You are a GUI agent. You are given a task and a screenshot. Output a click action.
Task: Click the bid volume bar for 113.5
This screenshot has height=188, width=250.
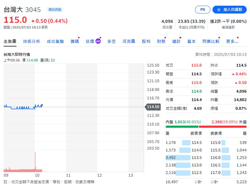tap(178, 158)
